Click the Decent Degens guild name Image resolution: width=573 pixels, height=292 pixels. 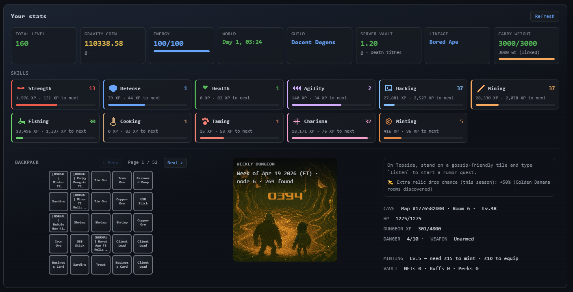coord(313,43)
